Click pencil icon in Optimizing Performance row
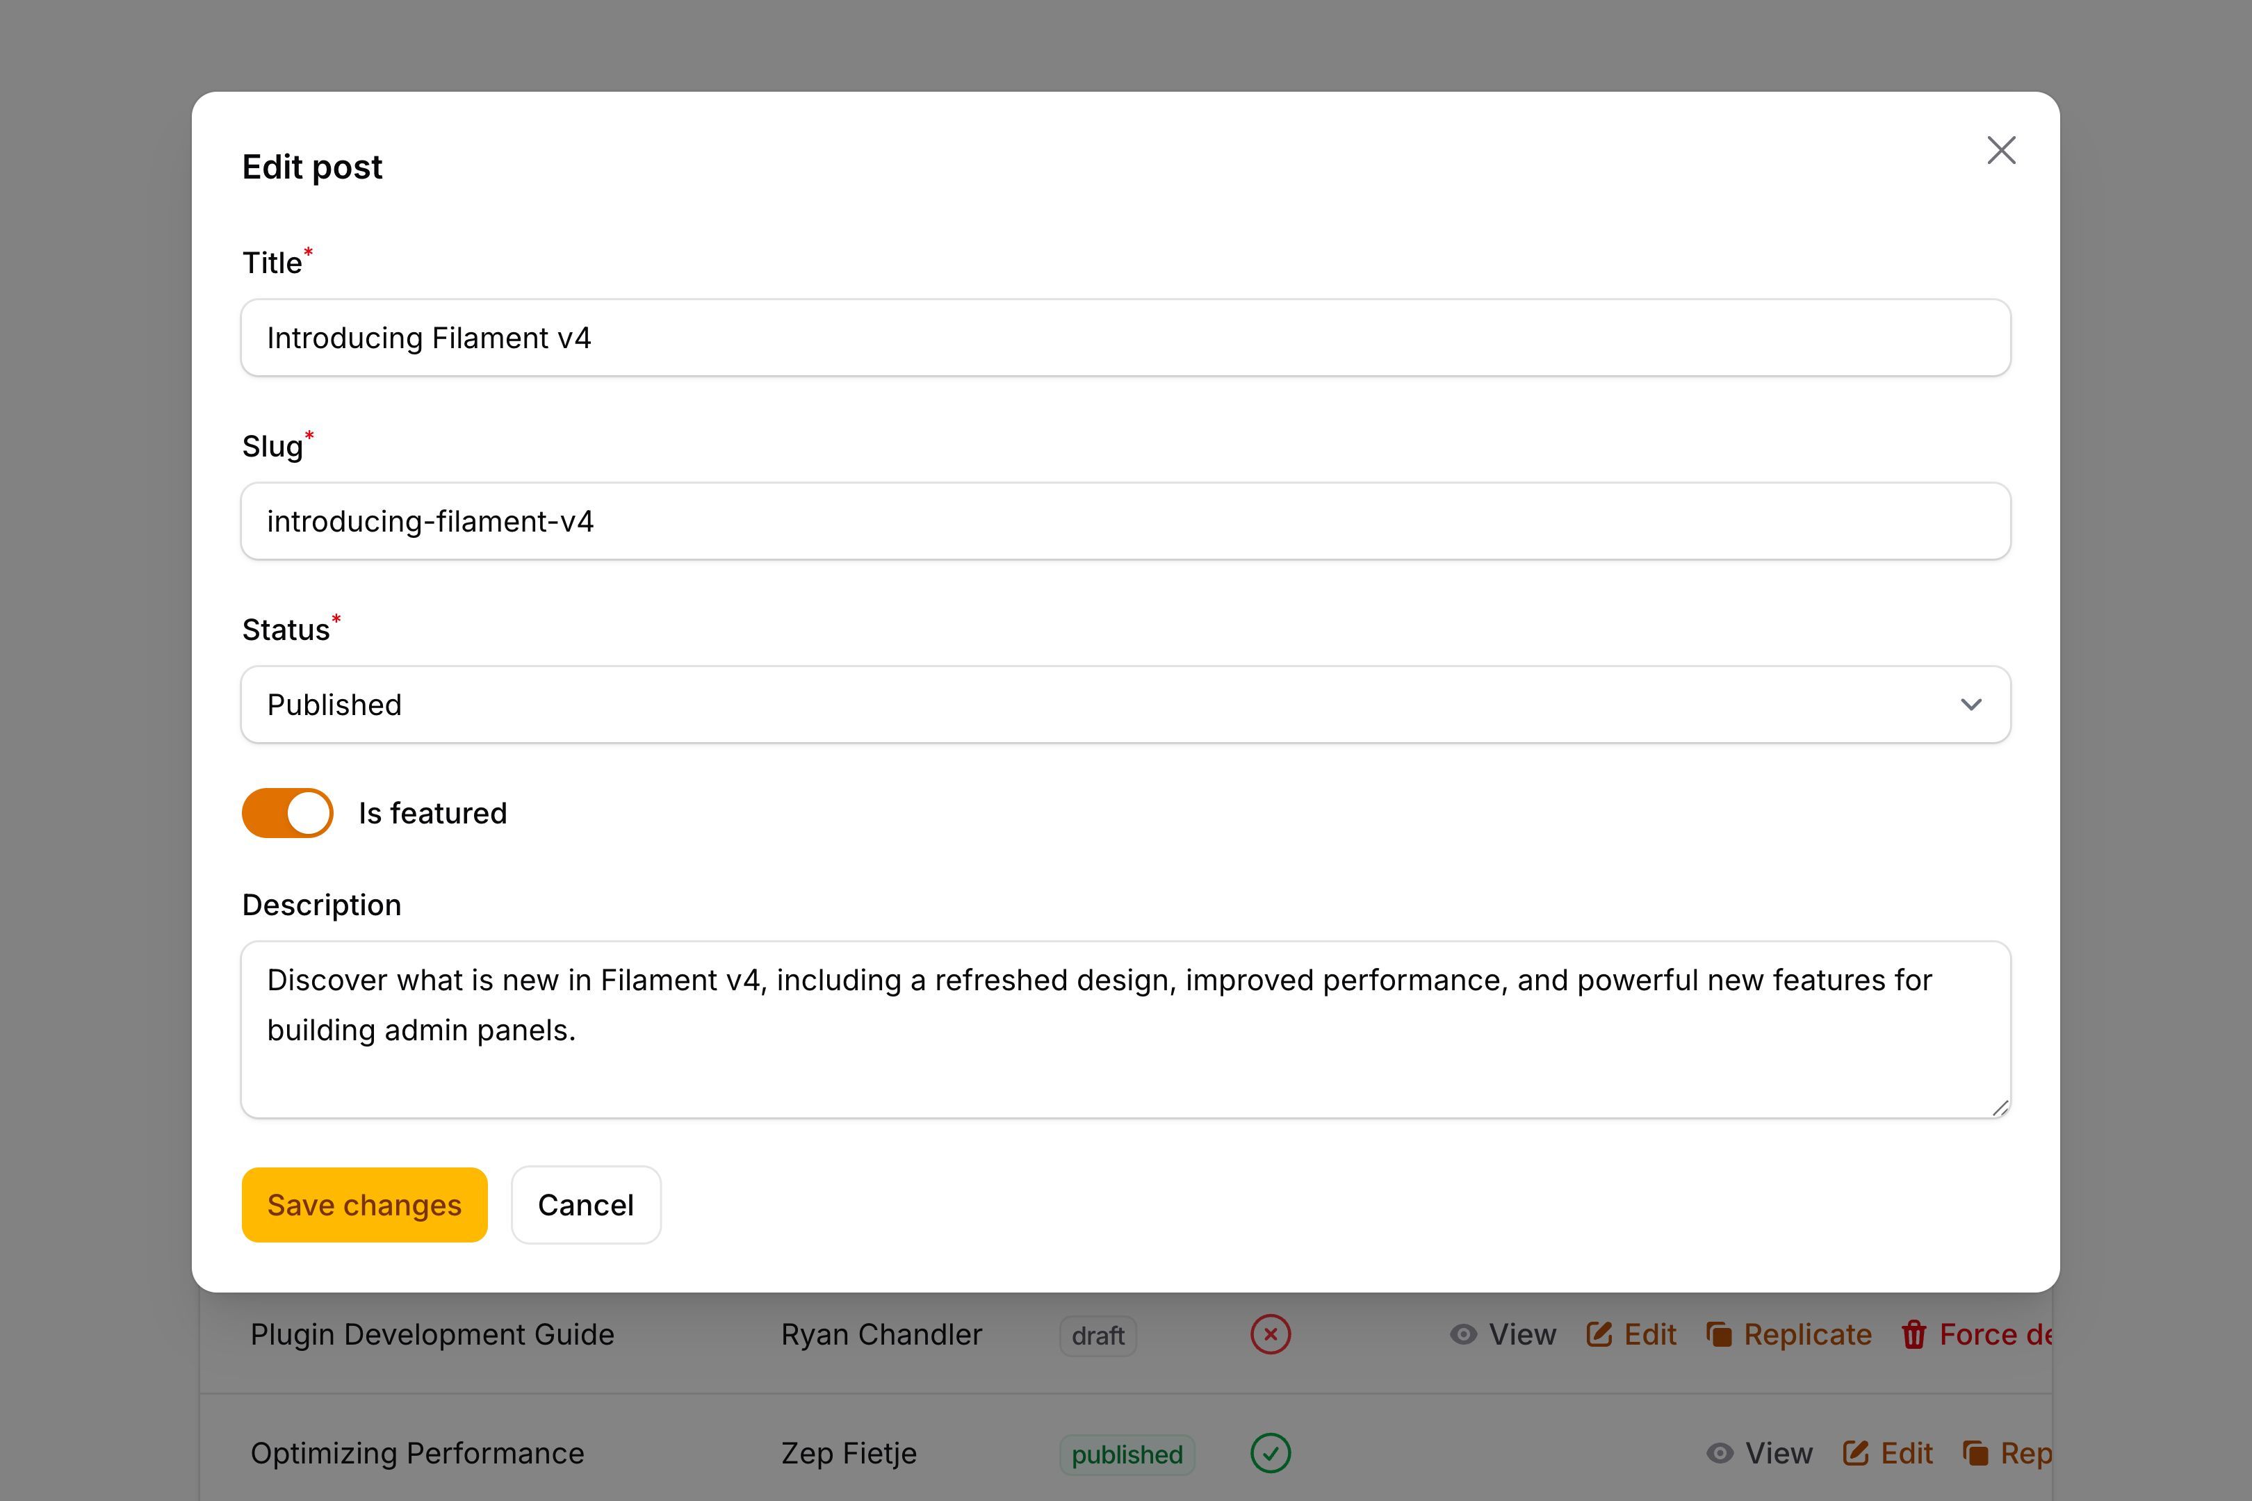Image resolution: width=2252 pixels, height=1501 pixels. click(1856, 1453)
